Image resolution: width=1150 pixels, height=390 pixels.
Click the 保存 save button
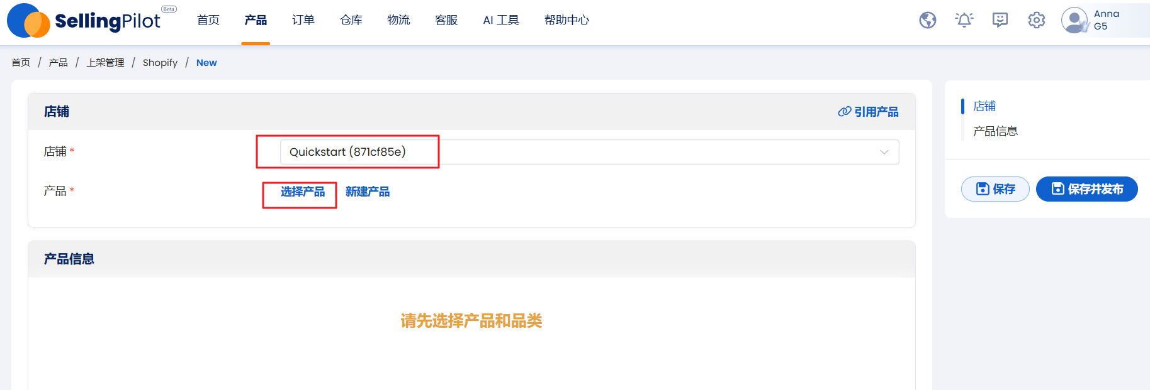995,189
